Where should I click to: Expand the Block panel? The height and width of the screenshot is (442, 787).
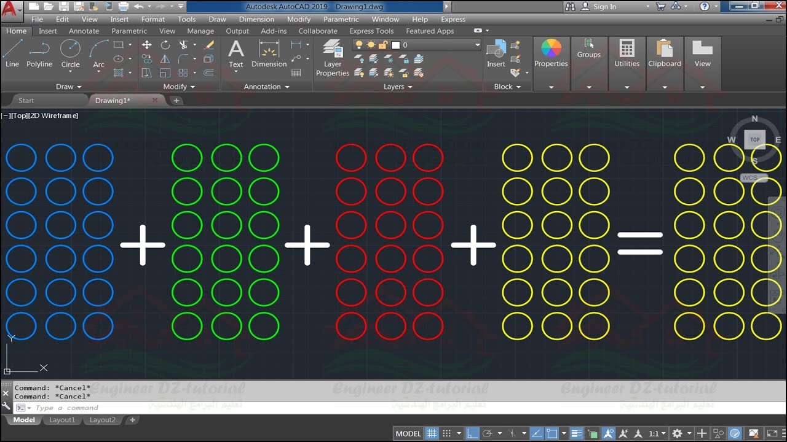(x=507, y=87)
